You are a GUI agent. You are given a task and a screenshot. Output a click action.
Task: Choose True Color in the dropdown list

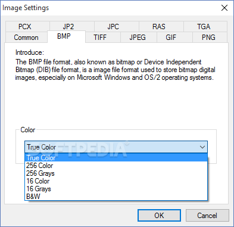[x=116, y=158]
